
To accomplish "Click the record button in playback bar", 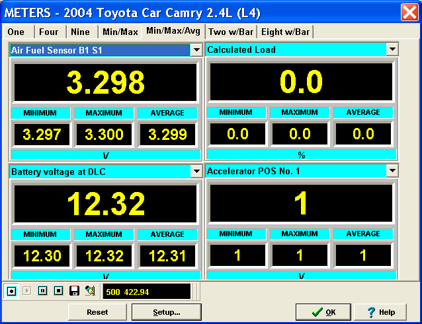I will click(x=11, y=291).
